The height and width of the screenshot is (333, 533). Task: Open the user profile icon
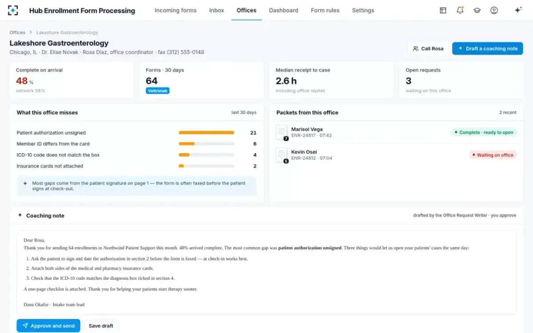click(494, 10)
